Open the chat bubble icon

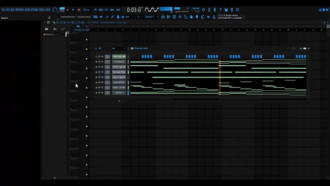(x=237, y=10)
